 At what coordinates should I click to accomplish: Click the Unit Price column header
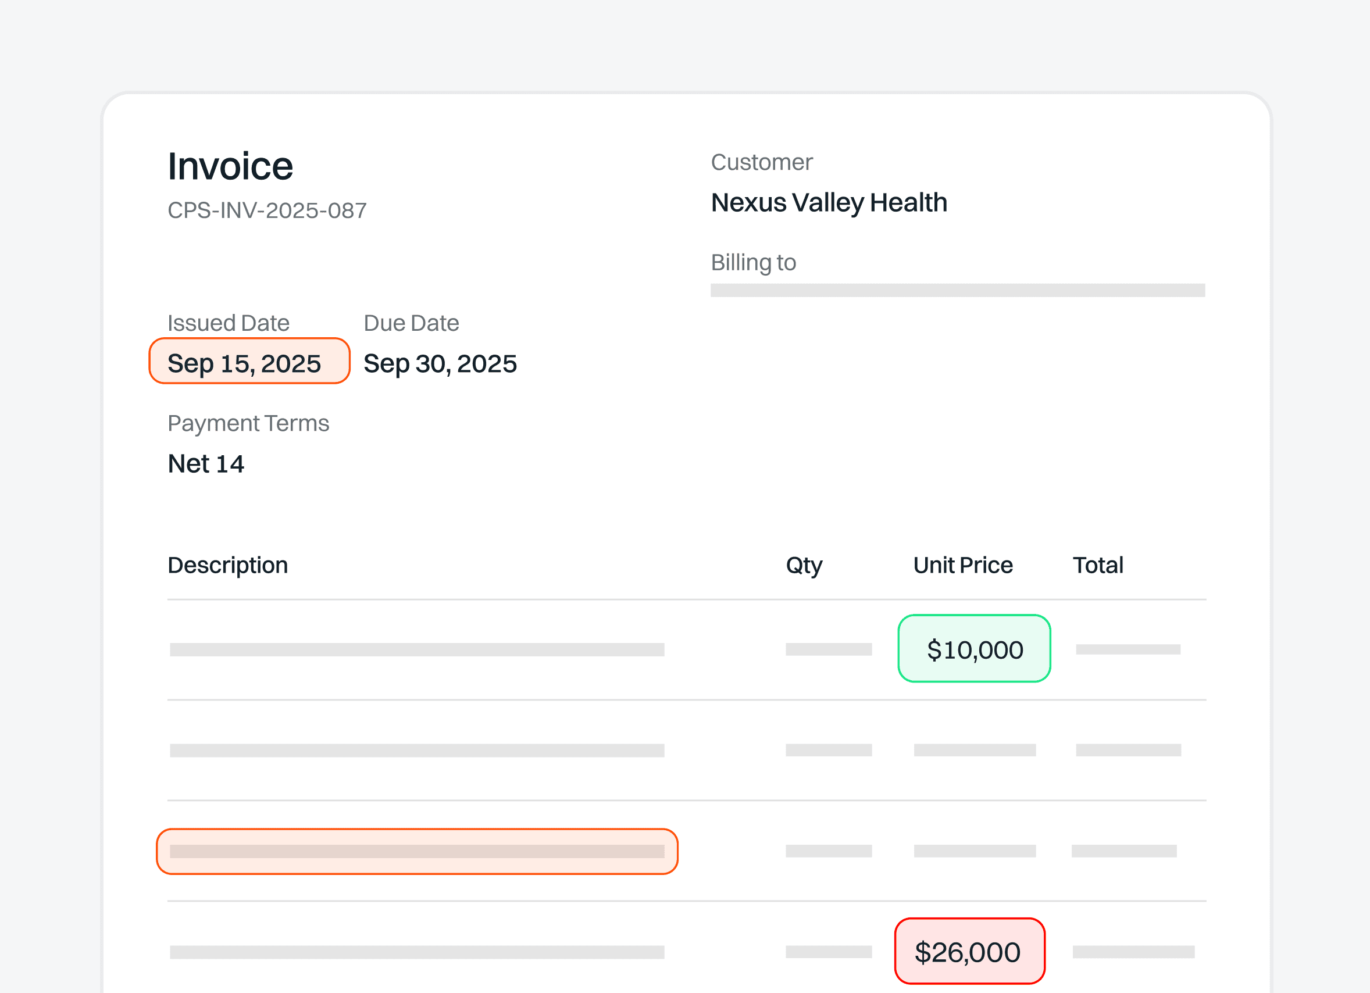[963, 565]
